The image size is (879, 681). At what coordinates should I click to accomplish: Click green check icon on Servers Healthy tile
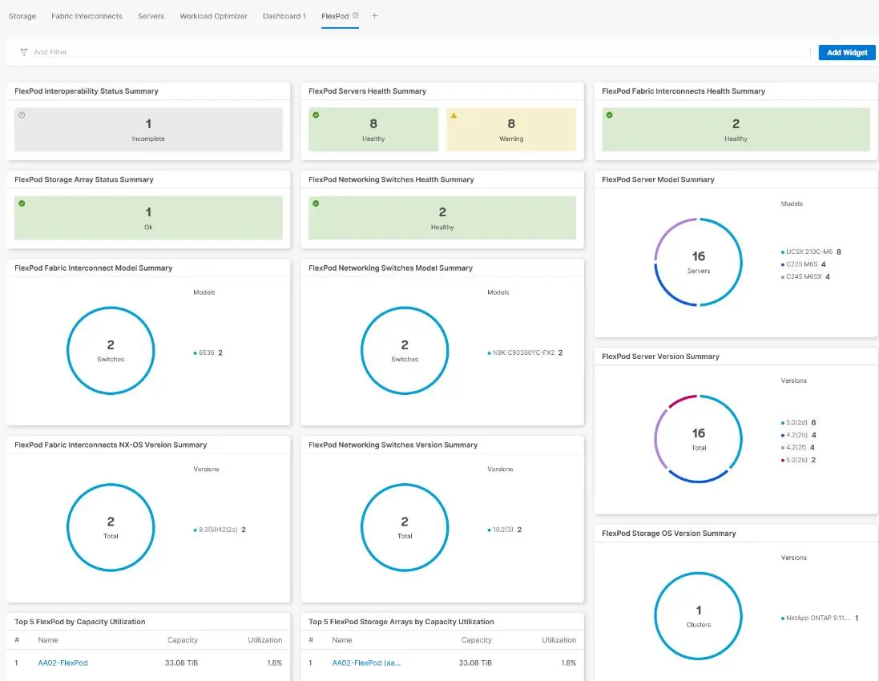coord(316,115)
